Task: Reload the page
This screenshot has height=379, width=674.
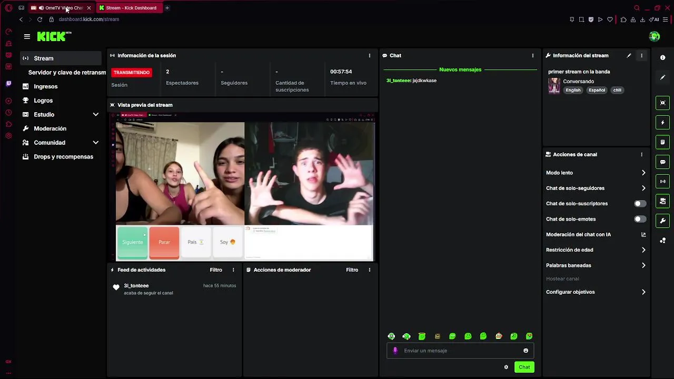Action: point(39,19)
